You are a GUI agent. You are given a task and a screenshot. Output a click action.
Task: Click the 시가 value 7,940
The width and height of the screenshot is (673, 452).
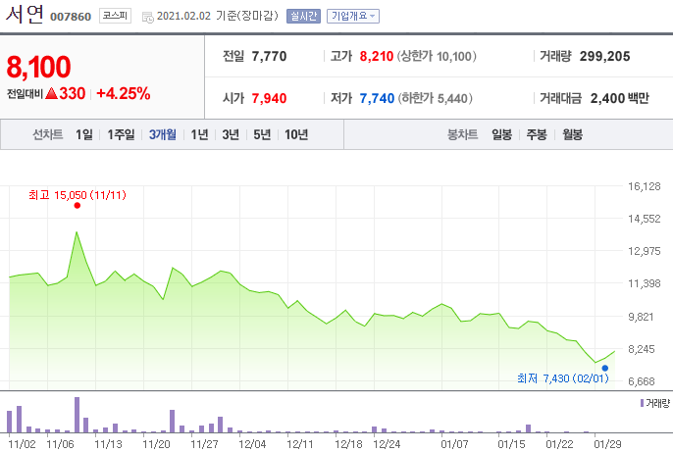click(x=269, y=98)
